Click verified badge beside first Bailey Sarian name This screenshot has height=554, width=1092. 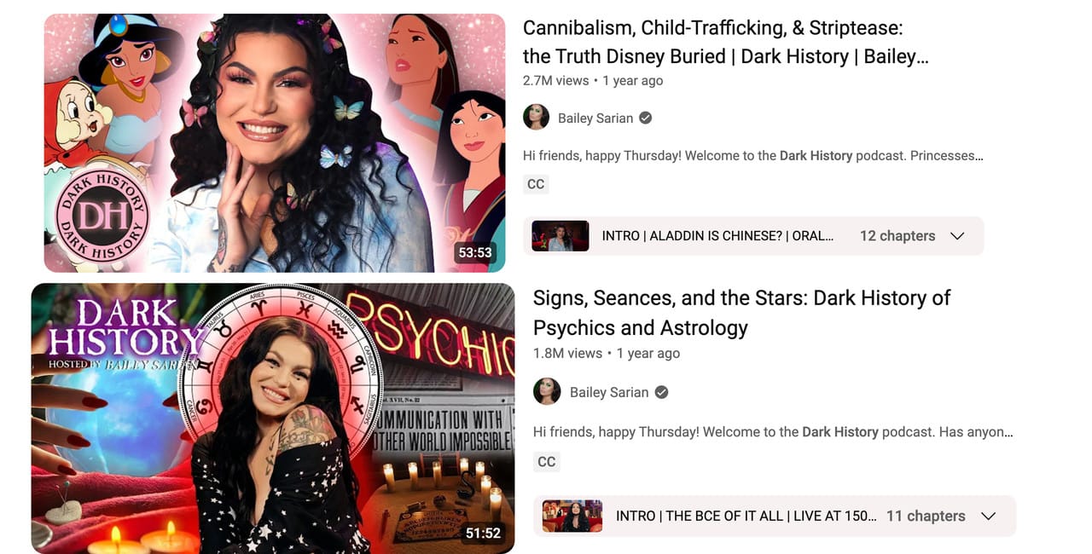(x=646, y=118)
